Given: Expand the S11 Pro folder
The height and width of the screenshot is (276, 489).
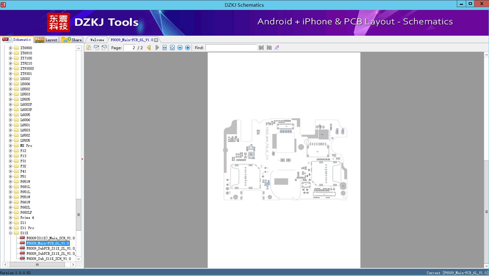Looking at the screenshot, I should tap(10, 228).
